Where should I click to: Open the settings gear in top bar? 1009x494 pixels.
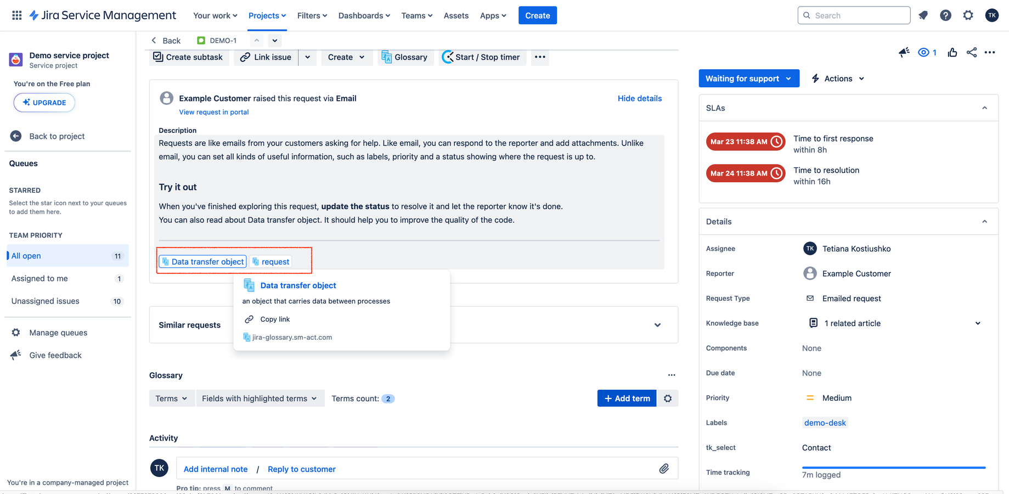[x=968, y=15]
